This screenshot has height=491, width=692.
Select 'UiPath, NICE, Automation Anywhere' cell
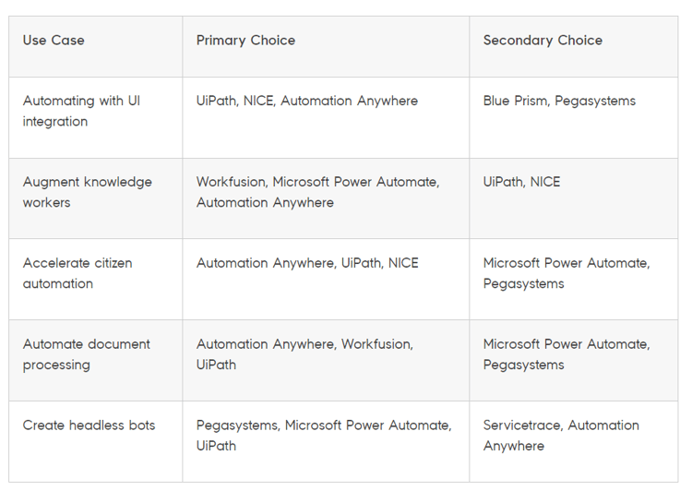[x=326, y=117]
